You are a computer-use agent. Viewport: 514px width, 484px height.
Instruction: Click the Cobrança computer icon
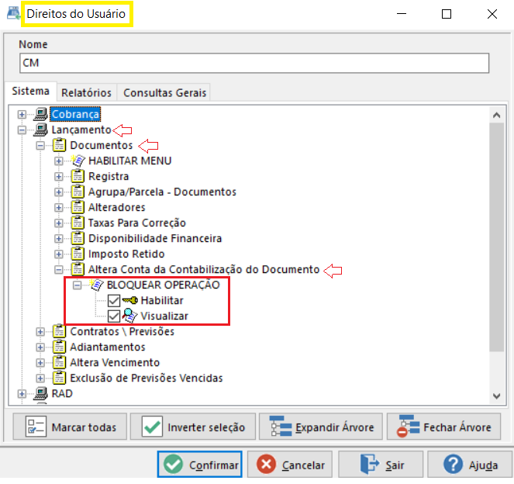[x=40, y=114]
